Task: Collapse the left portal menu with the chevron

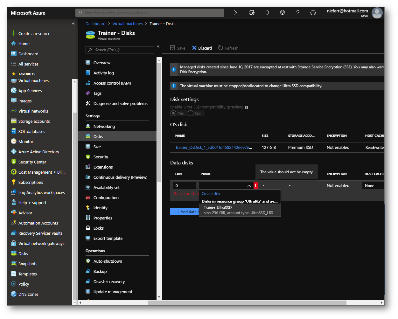Action: [x=73, y=24]
